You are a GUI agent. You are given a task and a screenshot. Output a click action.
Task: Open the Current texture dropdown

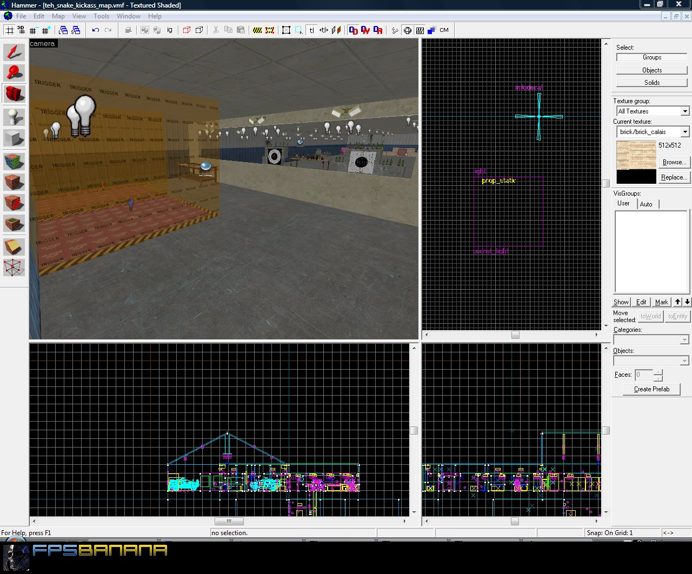click(685, 132)
